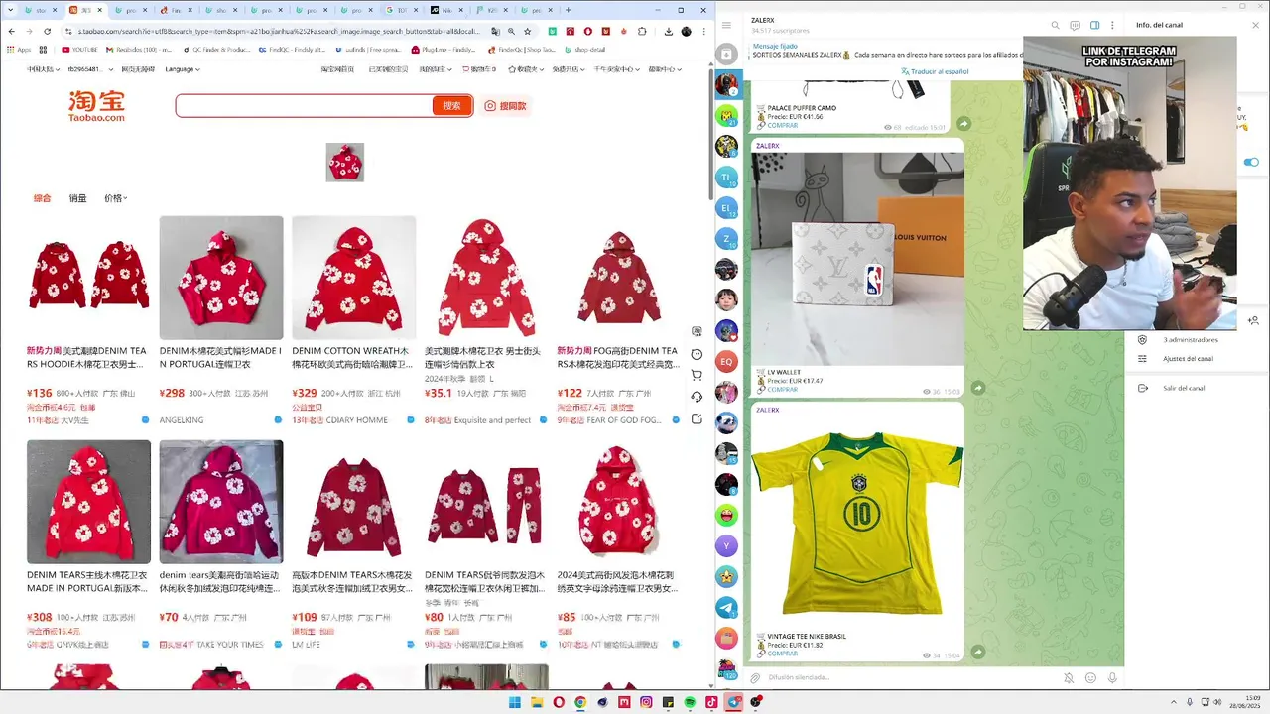Toggle Telegram side info panel

(x=1094, y=25)
